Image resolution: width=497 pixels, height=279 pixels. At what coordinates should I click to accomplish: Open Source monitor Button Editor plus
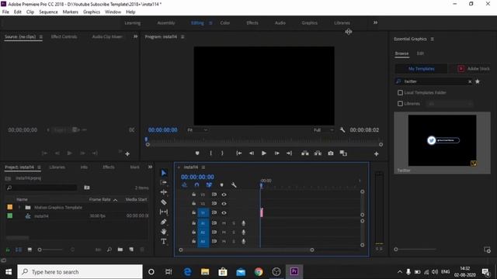(x=127, y=153)
